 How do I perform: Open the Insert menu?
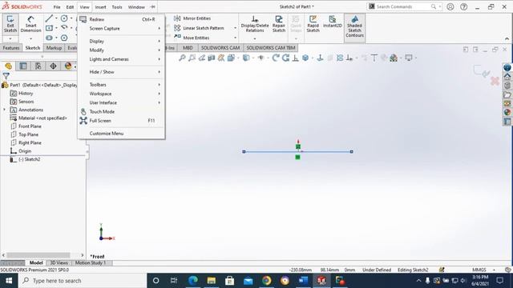pos(100,7)
